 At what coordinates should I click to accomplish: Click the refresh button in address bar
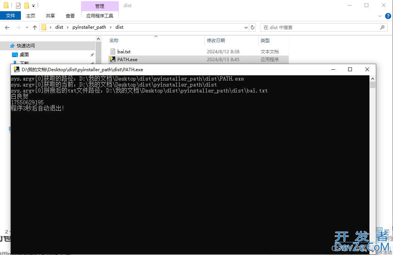pyautogui.click(x=253, y=27)
